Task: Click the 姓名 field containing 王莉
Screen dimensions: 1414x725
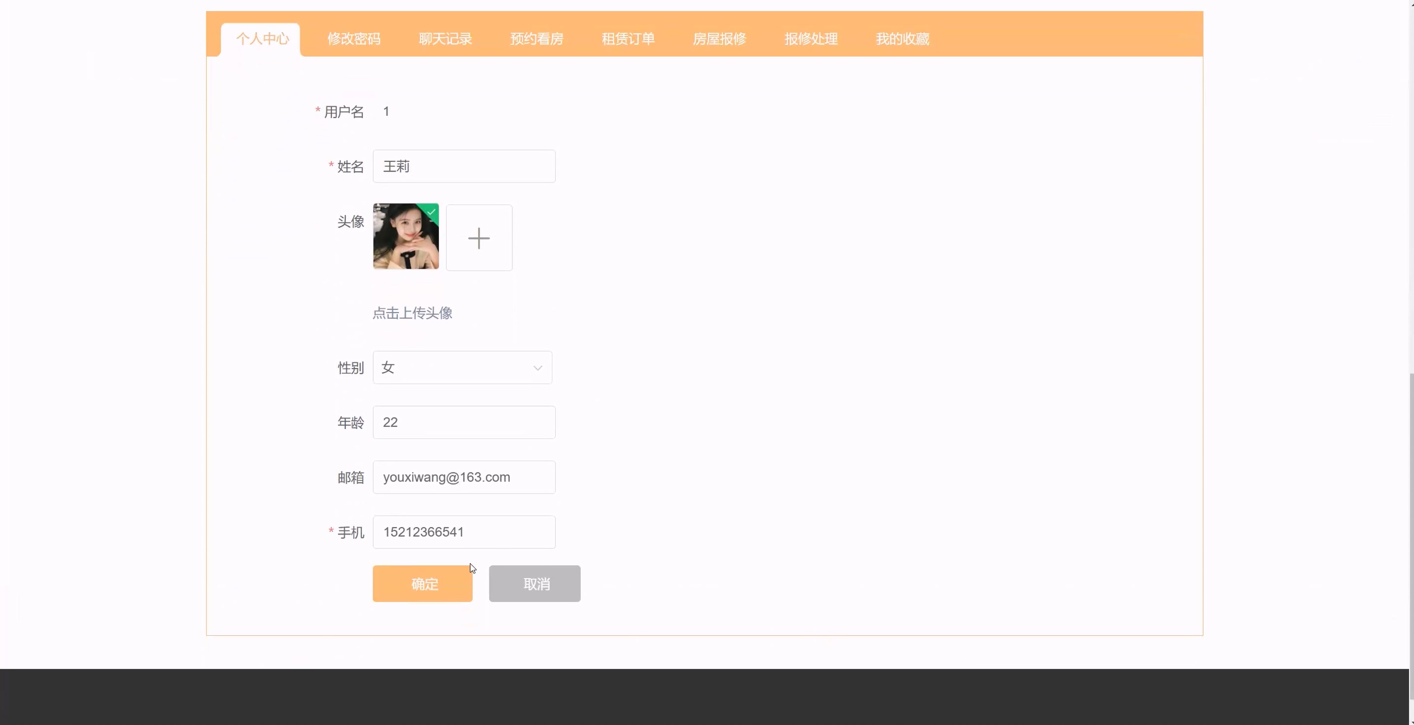Action: click(464, 166)
